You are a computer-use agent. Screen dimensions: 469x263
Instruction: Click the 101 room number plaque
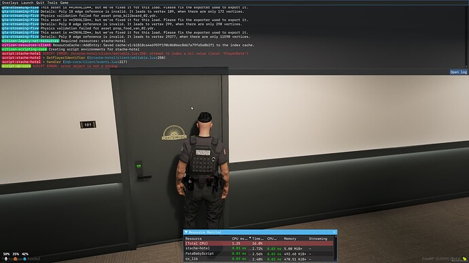[x=88, y=124]
